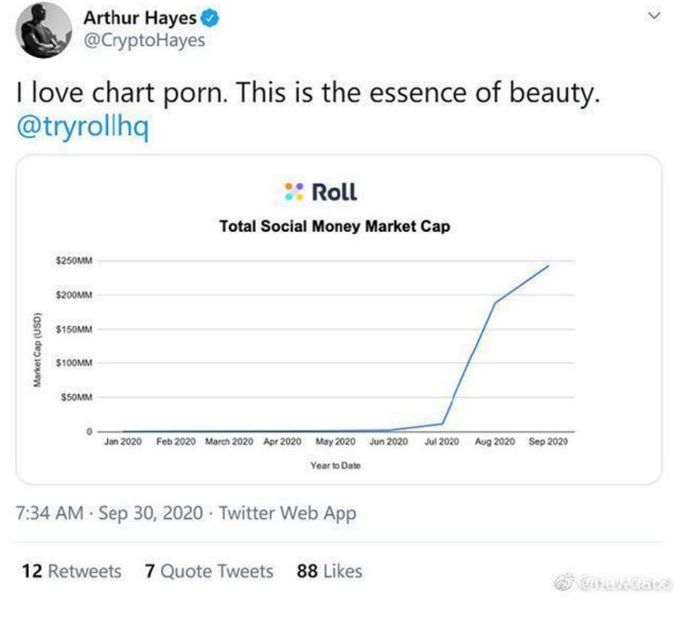Open the Twitter Web App source link

tap(288, 513)
